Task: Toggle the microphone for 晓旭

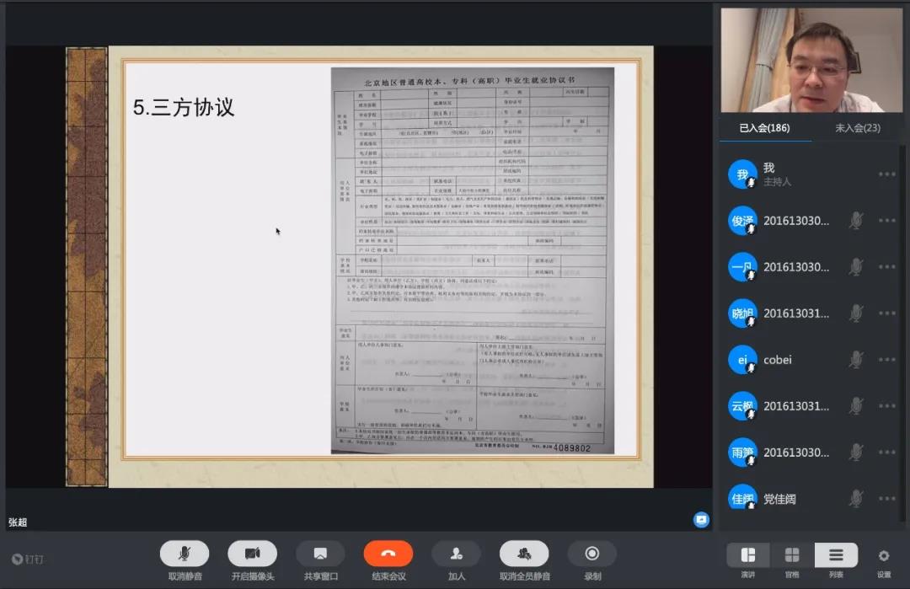Action: click(856, 313)
